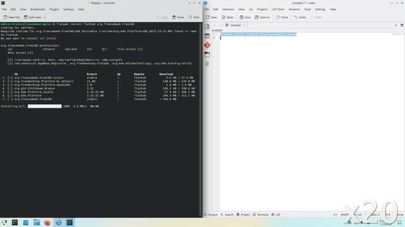The image size is (405, 227).
Task: Open Kate Go menu
Action: pyautogui.click(x=251, y=9)
